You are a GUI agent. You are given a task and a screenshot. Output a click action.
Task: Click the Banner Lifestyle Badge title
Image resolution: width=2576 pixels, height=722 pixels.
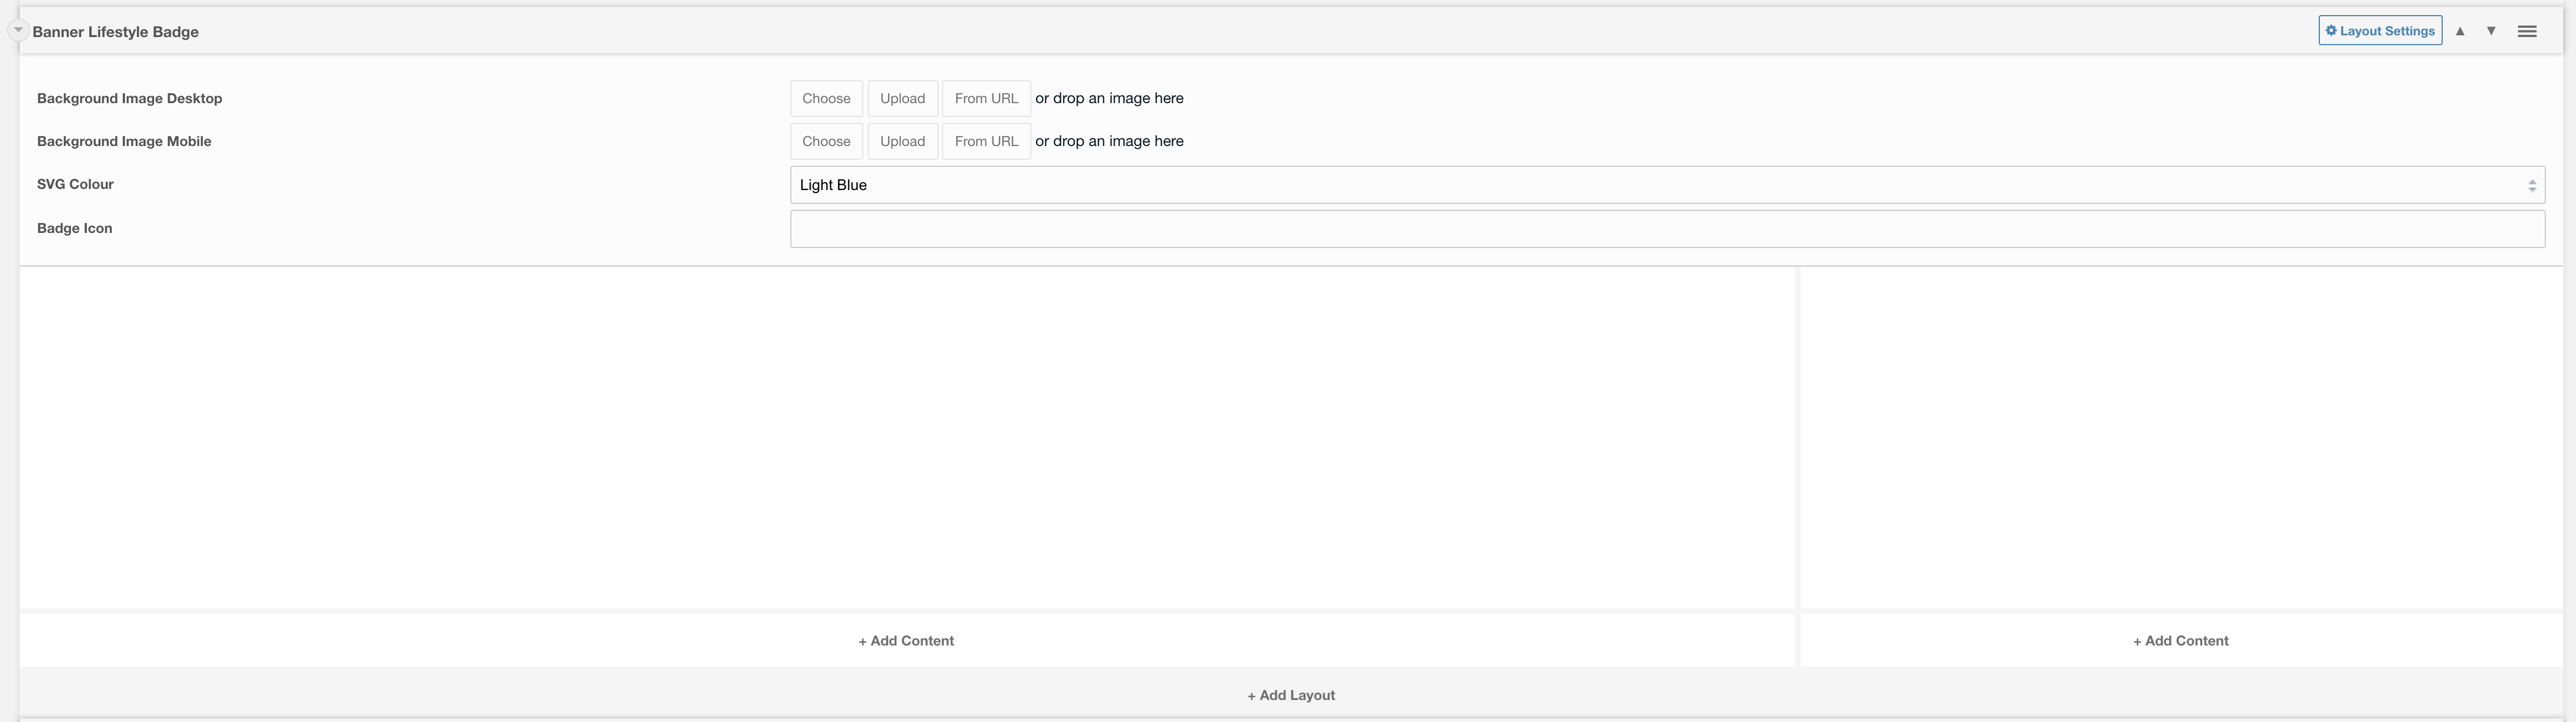115,32
